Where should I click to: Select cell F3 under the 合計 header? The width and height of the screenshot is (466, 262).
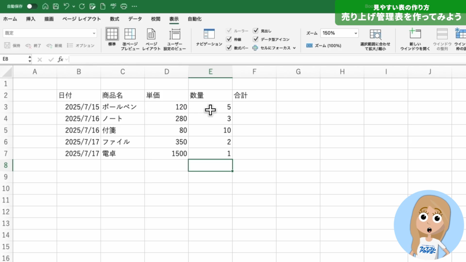(254, 107)
